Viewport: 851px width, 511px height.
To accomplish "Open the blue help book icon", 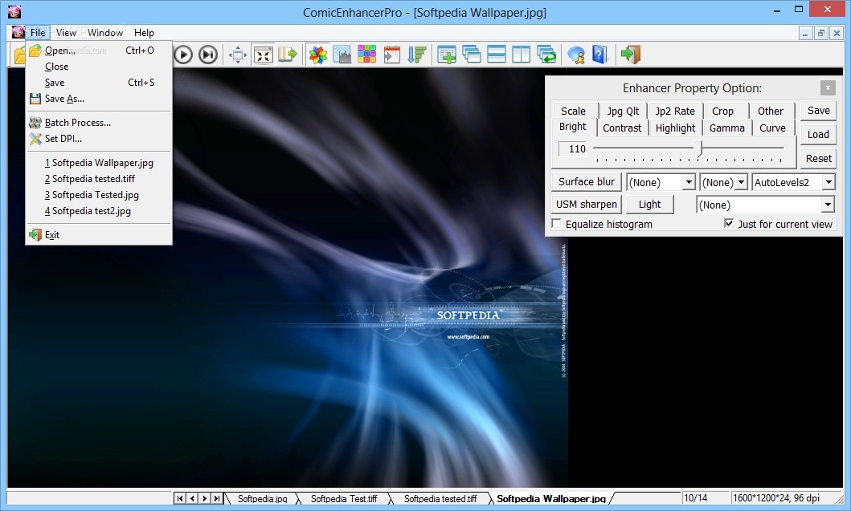I will coord(599,55).
